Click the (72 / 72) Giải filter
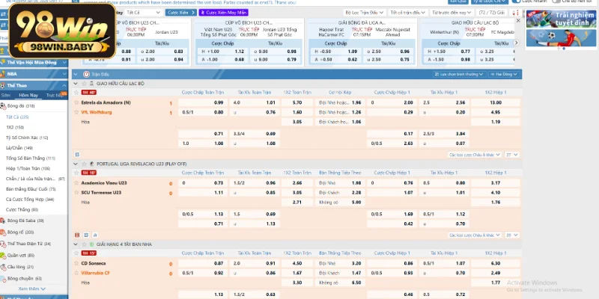The width and height of the screenshot is (599, 299). (x=492, y=13)
